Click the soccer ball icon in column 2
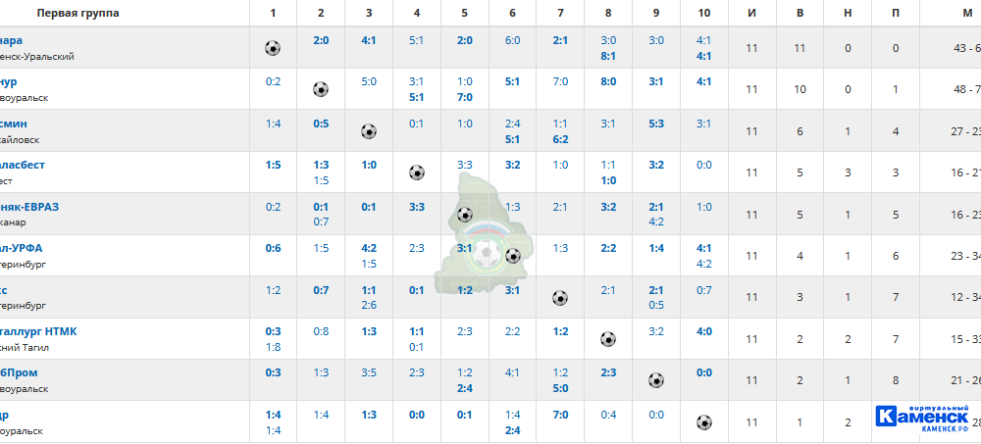 click(321, 89)
